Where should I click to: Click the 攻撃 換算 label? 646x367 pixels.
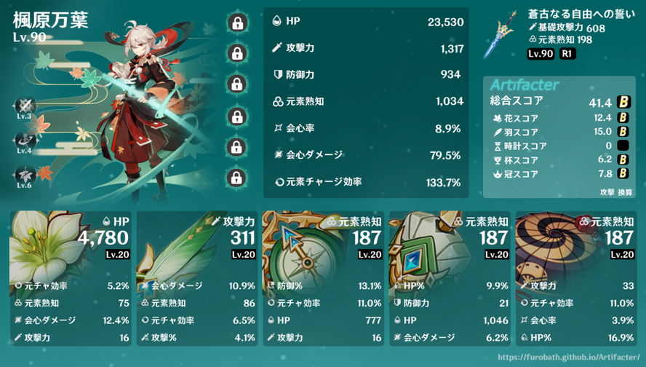[616, 192]
